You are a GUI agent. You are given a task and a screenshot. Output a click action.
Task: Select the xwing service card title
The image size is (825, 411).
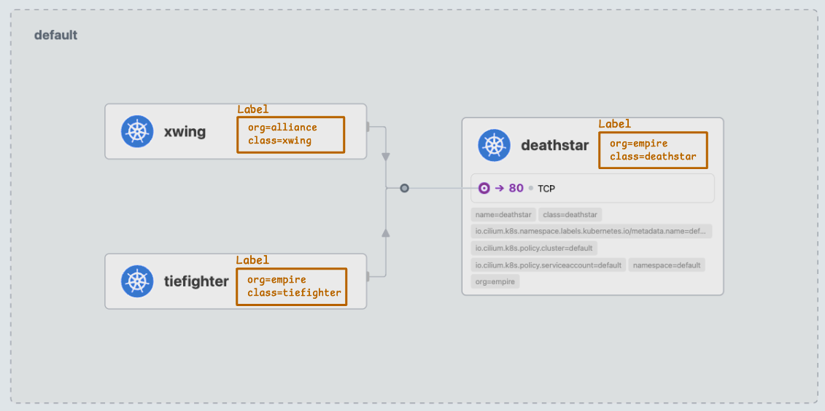tap(185, 131)
